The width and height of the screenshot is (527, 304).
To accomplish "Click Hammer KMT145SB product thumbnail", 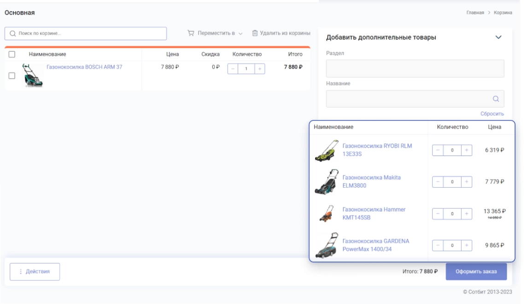I will coord(326,214).
